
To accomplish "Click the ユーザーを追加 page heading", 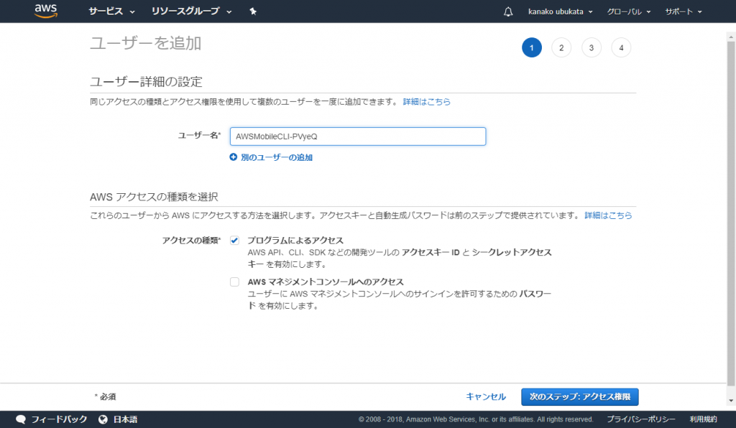I will tap(145, 43).
